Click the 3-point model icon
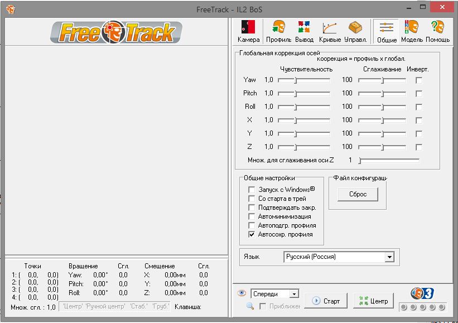 click(x=422, y=293)
